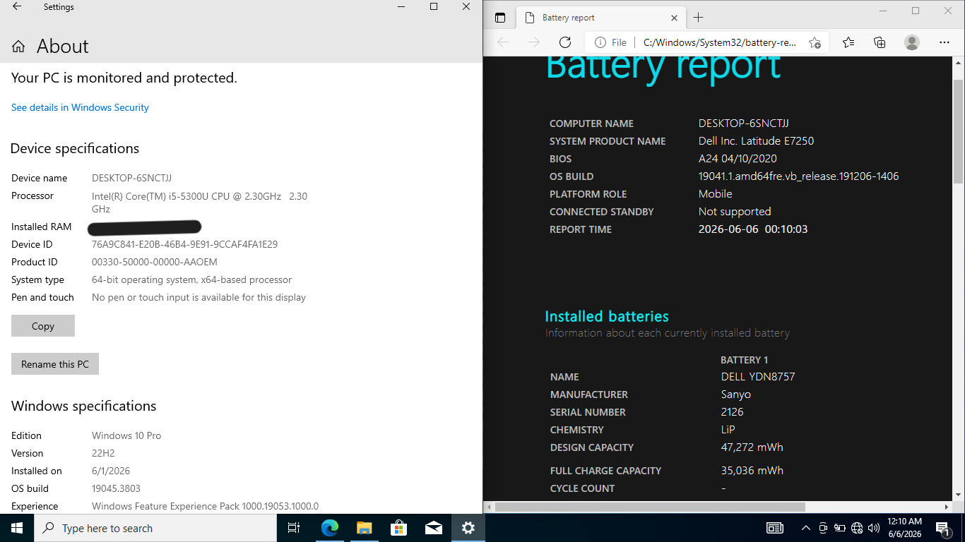Click the Copy button under Device specifications
965x542 pixels.
[43, 326]
